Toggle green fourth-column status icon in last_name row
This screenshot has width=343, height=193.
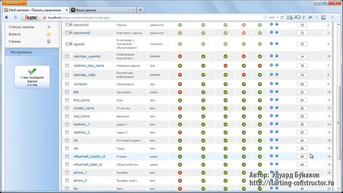point(244,116)
